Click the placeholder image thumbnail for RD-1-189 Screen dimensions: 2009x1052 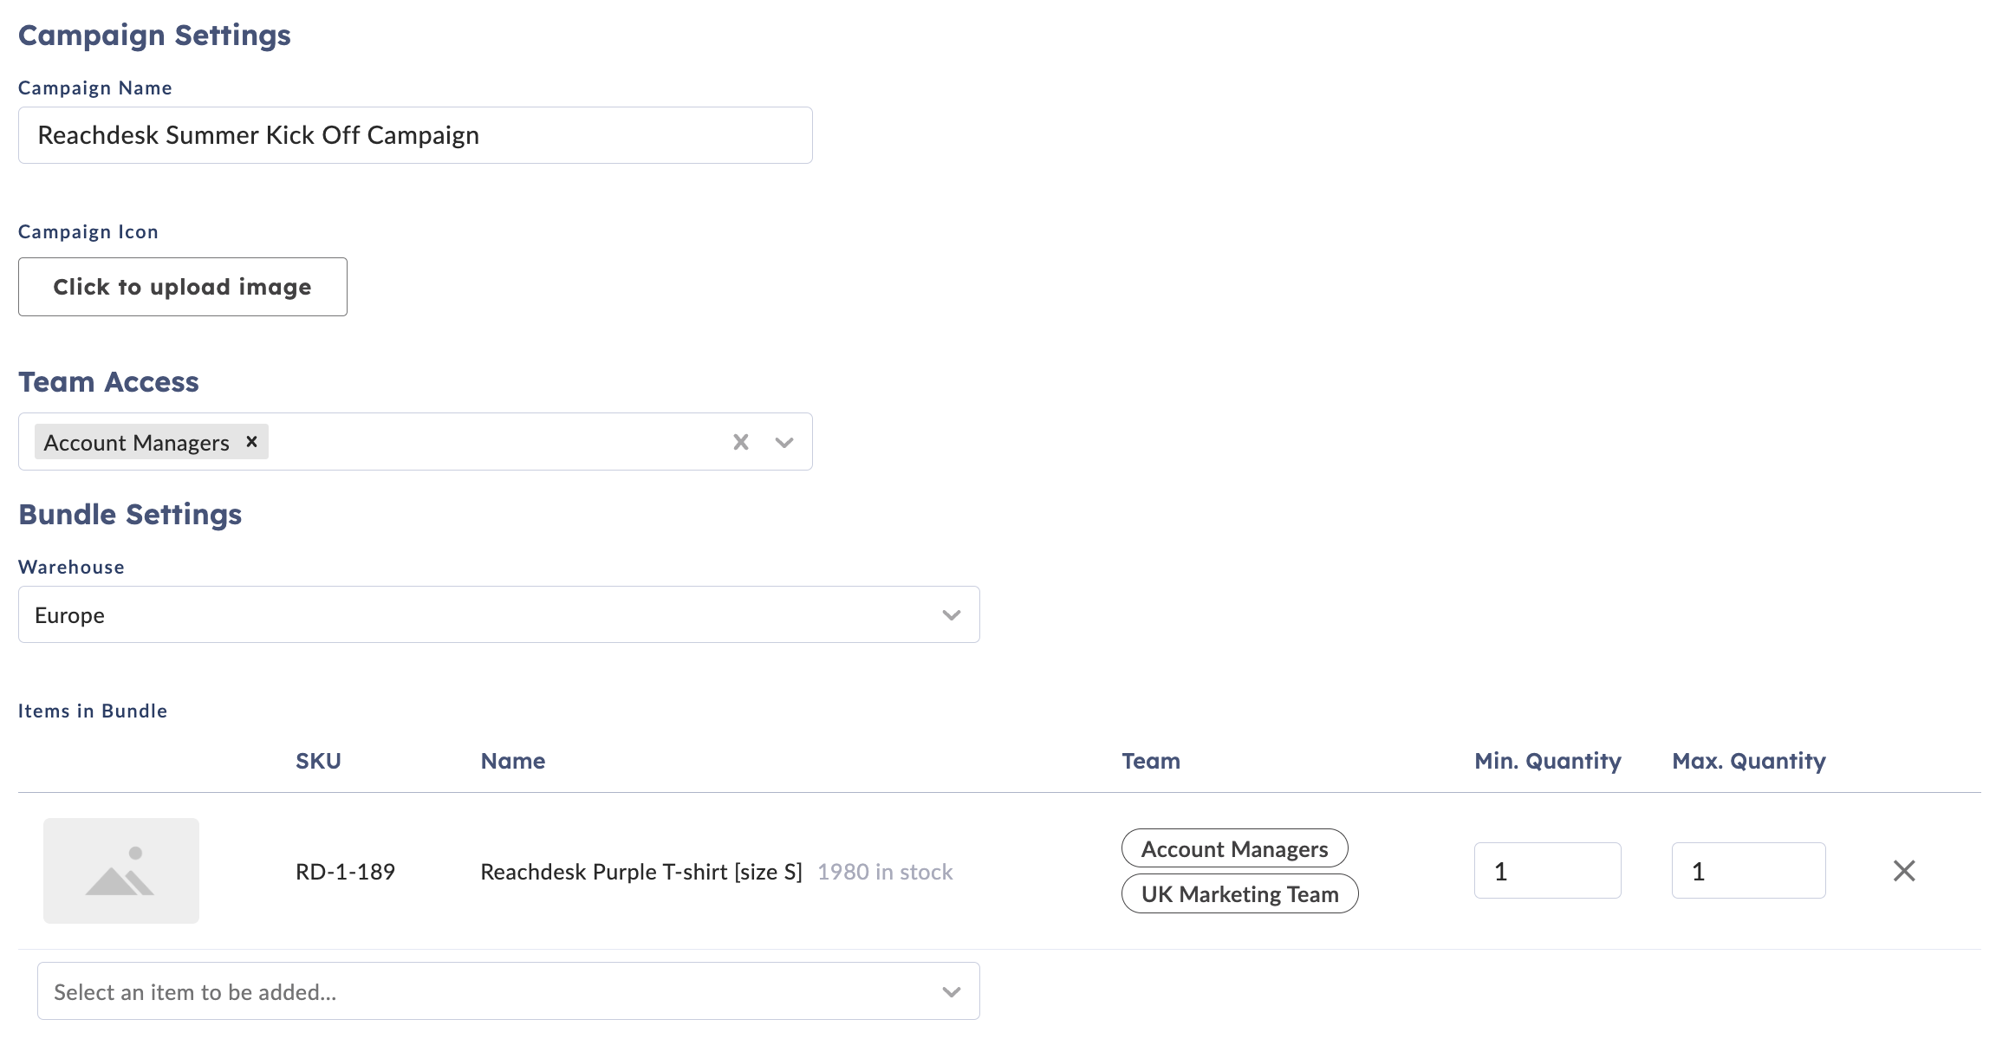121,870
